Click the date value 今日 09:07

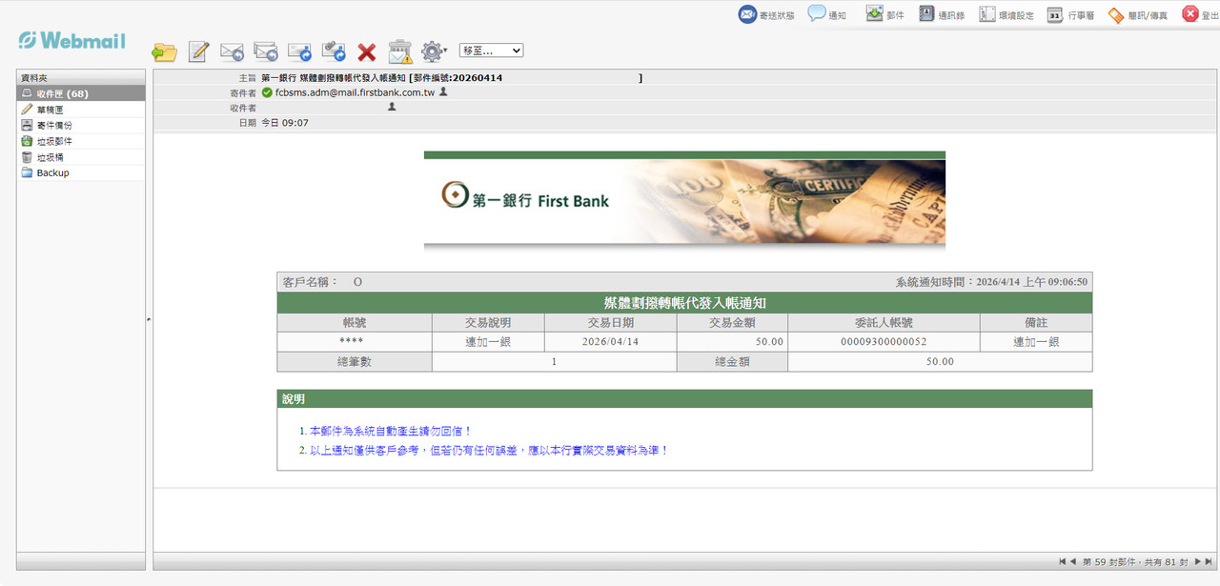[x=285, y=123]
